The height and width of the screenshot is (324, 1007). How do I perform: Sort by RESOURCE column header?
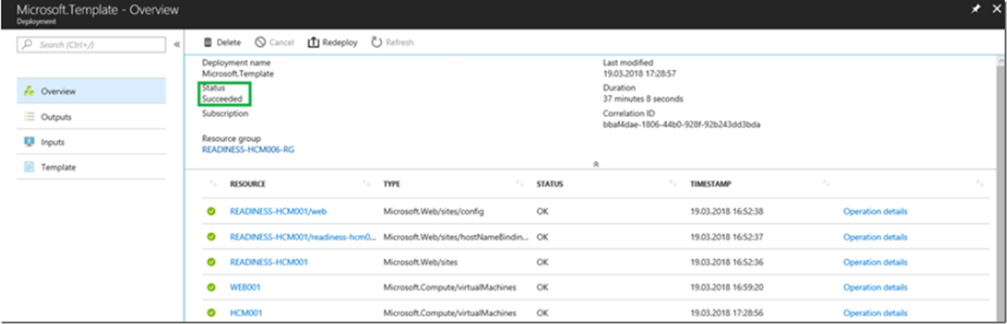(x=247, y=184)
